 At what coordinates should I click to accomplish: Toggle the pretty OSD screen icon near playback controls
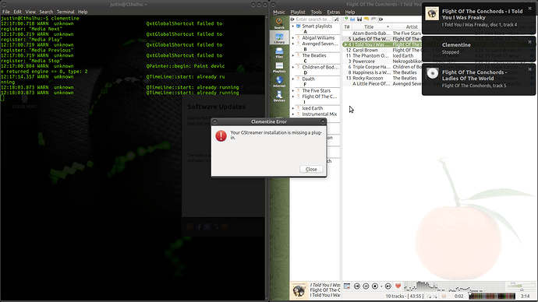click(347, 286)
